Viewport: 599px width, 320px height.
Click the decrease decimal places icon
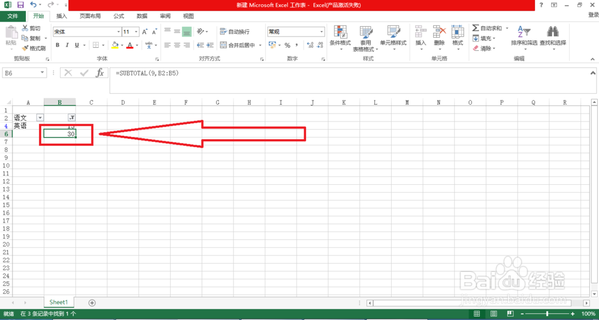point(320,45)
